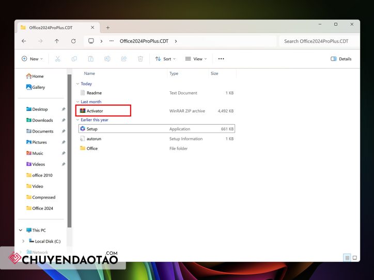Screen dimensions: 374x280
Task: Select the autorun setup information file
Action: [157, 139]
